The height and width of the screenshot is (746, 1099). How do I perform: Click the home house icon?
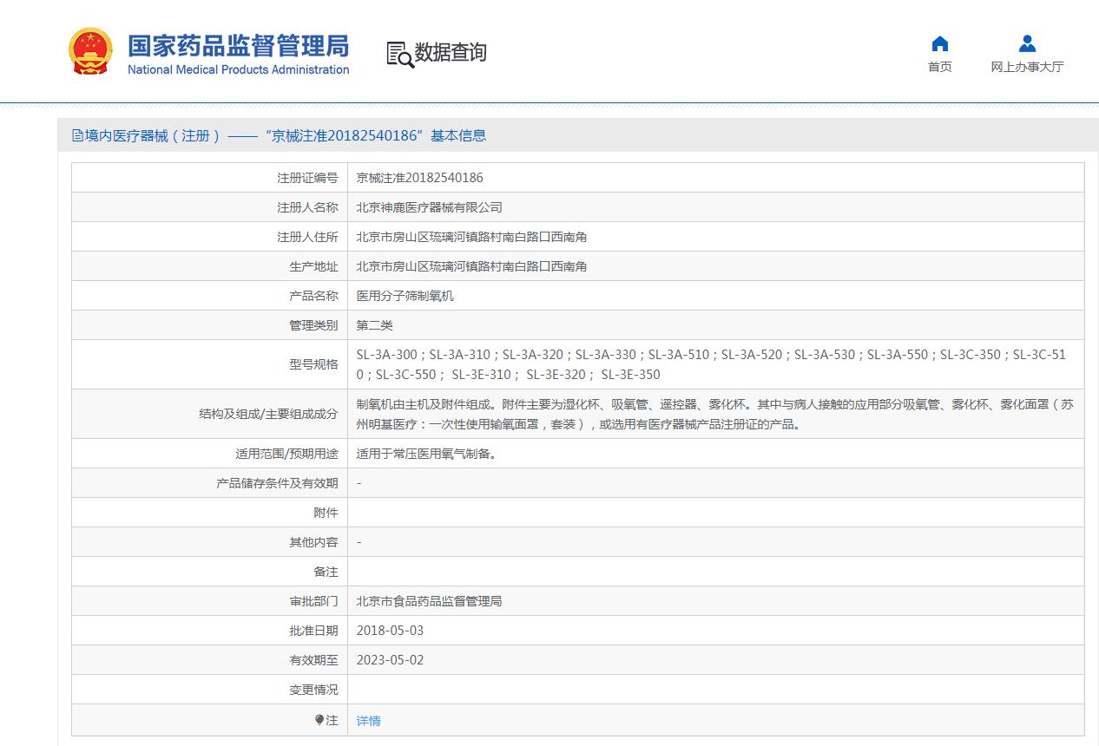[x=939, y=44]
